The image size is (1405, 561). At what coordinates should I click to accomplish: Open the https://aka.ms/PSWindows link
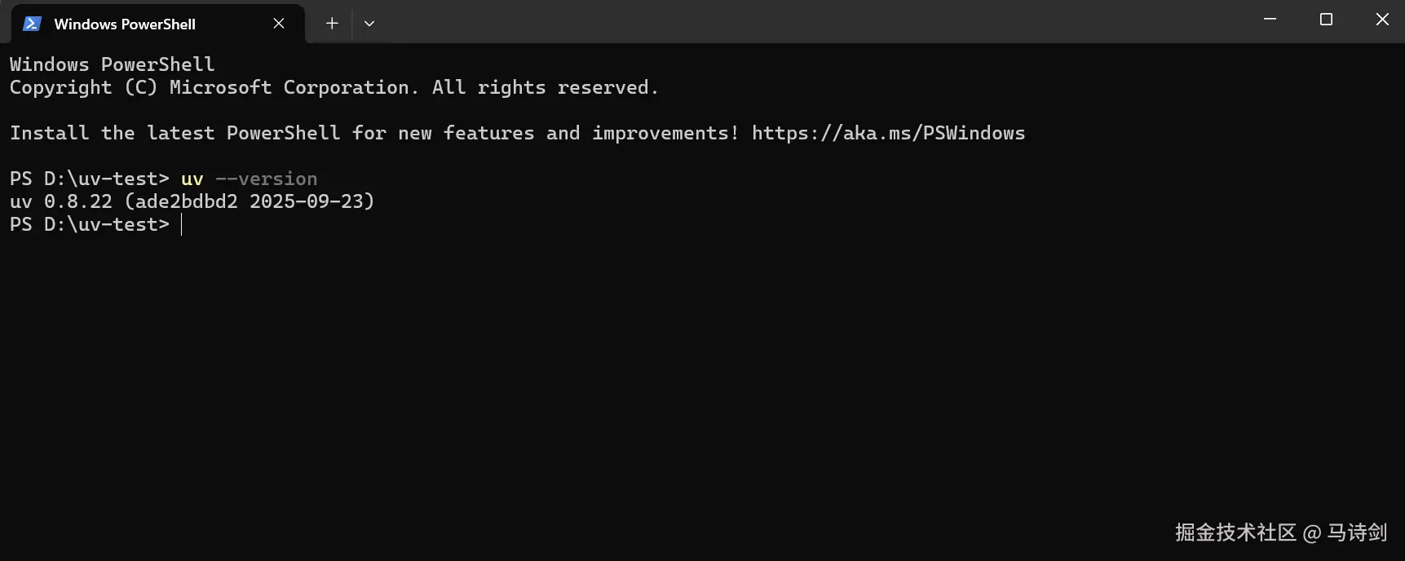click(x=888, y=133)
